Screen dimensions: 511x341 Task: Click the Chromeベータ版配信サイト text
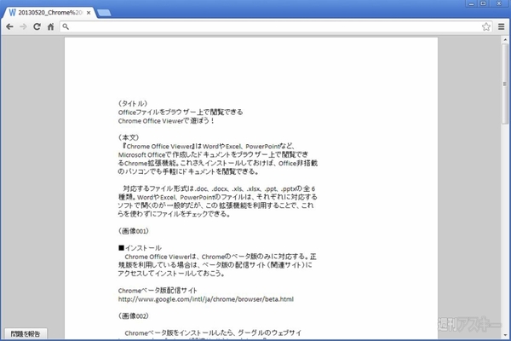(x=158, y=291)
